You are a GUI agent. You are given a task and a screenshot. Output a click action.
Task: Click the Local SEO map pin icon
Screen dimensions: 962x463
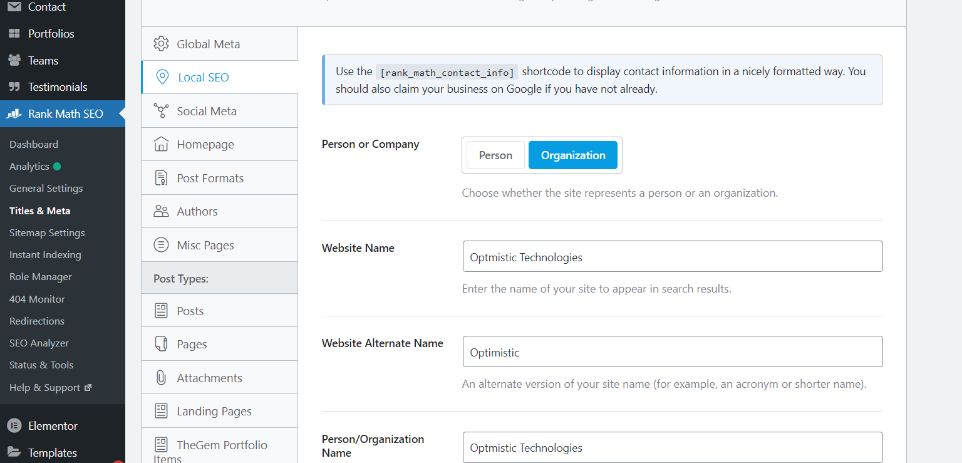coord(162,78)
